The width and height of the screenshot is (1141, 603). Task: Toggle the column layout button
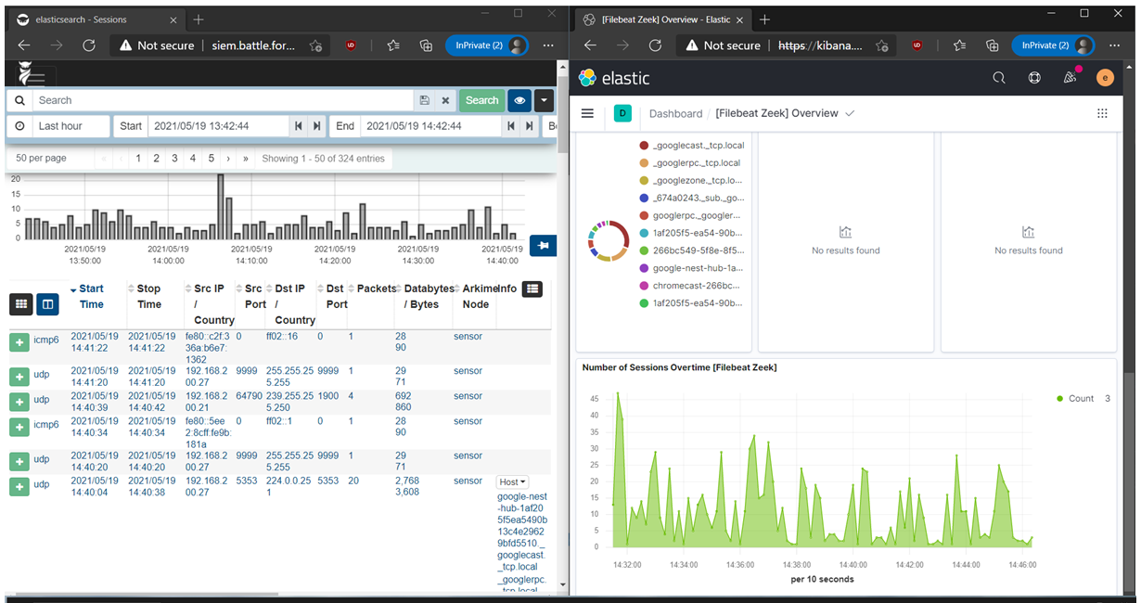[x=47, y=303]
